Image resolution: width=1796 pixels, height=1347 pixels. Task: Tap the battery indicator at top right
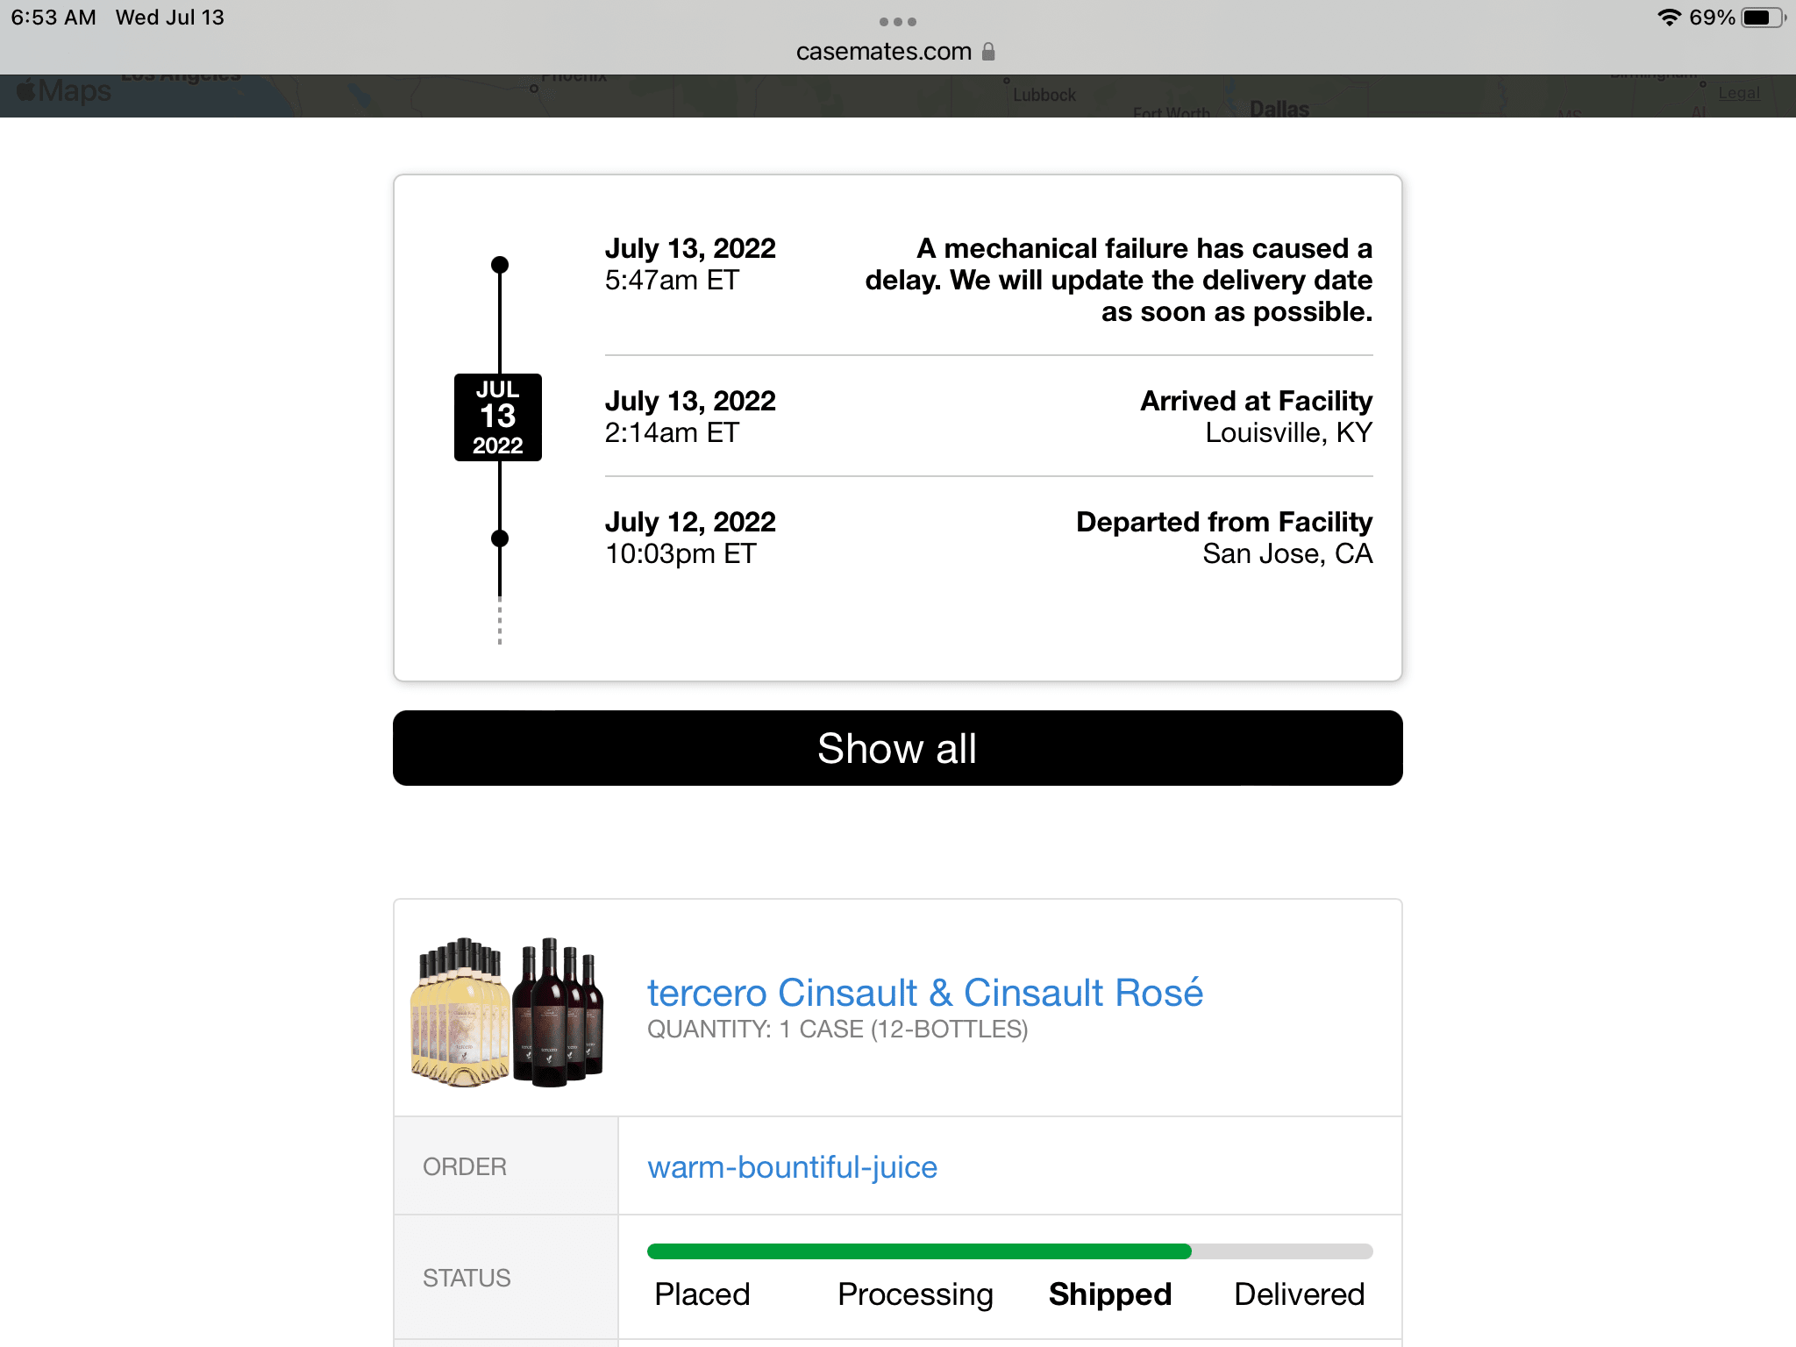pos(1760,16)
